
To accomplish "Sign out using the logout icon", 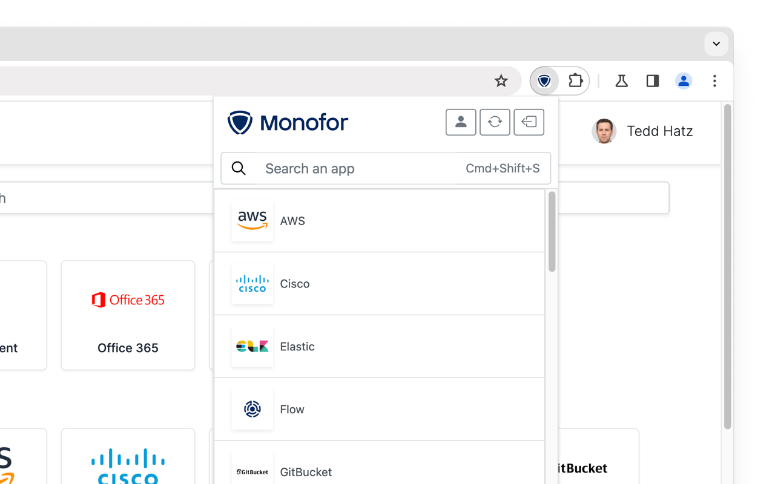I will point(529,122).
